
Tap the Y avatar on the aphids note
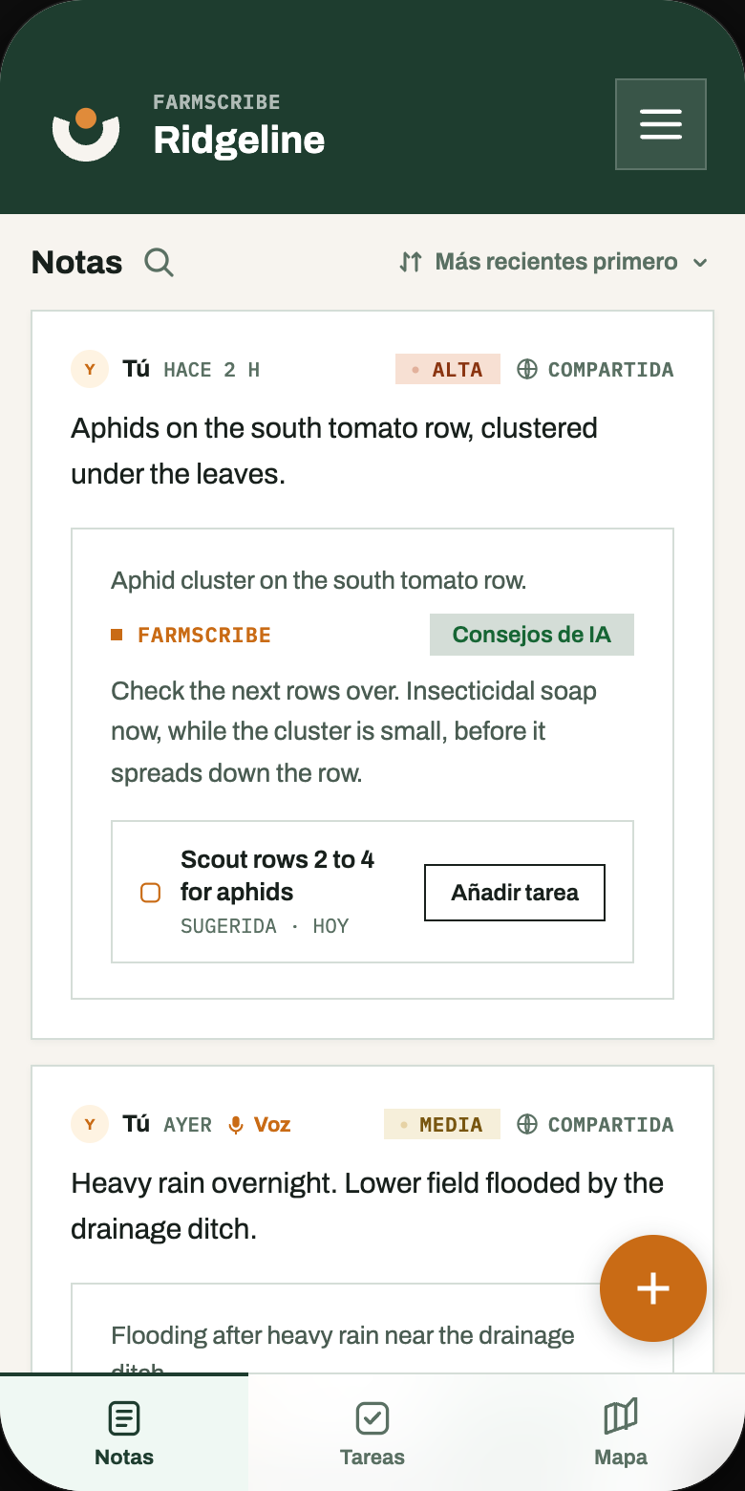[x=90, y=369]
